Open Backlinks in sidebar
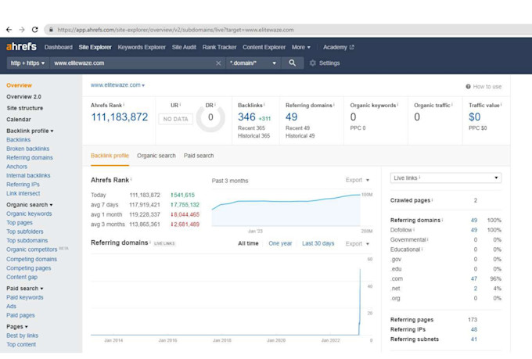 [x=18, y=140]
